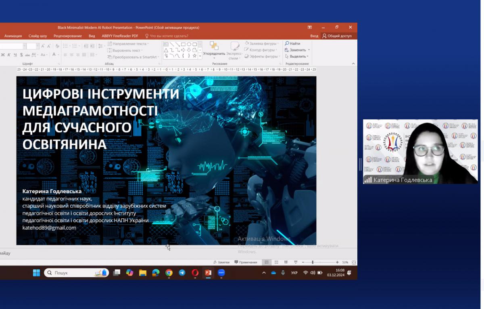The height and width of the screenshot is (309, 484).
Task: Open the Анимация tab
Action: (x=13, y=36)
